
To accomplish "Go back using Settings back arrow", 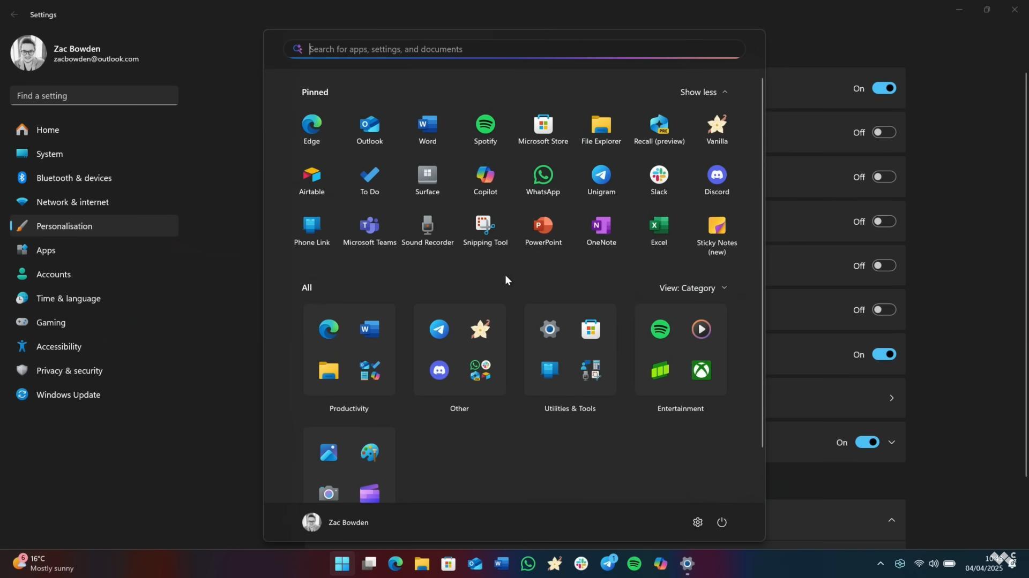I will point(14,14).
